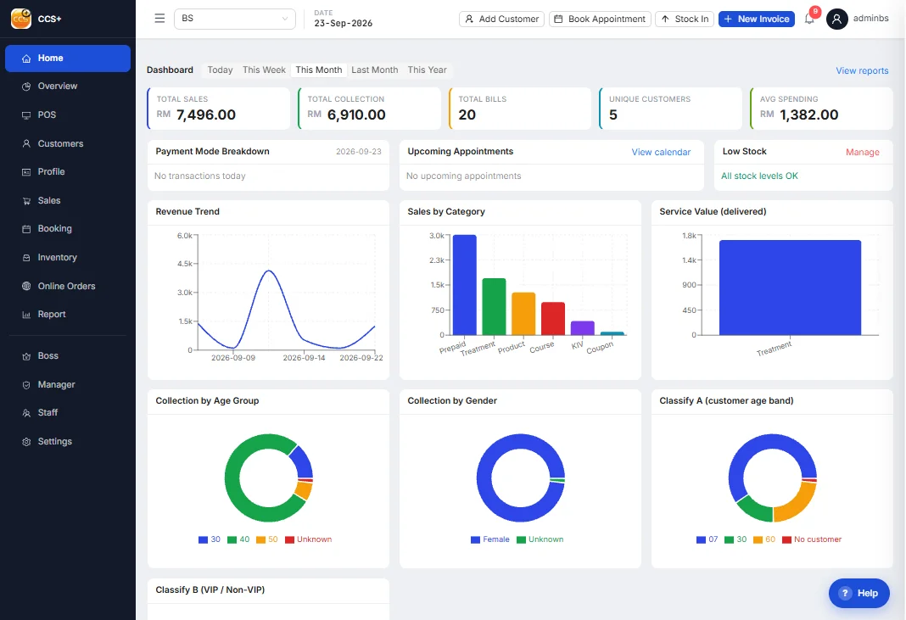
Task: Click the Total Sales summary card
Action: click(x=218, y=109)
